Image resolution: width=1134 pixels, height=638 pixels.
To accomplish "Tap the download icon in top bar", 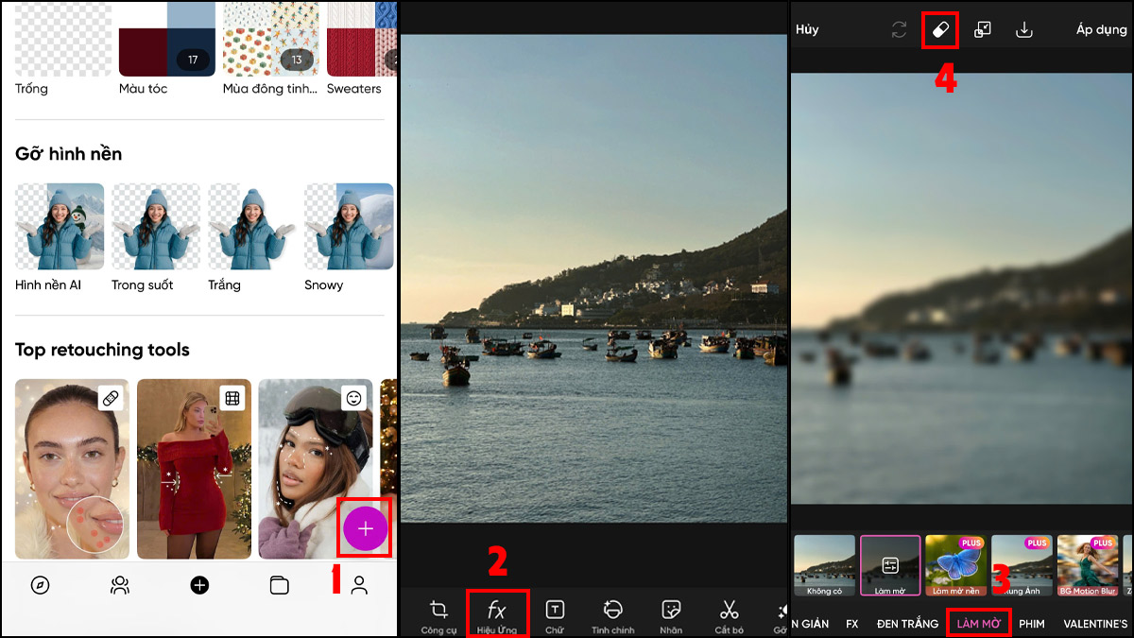I will click(x=1024, y=29).
